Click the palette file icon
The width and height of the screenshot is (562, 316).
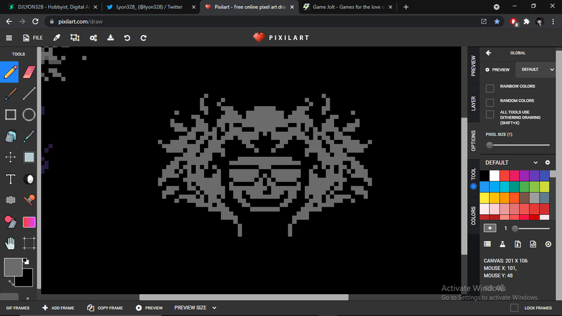coord(518,244)
